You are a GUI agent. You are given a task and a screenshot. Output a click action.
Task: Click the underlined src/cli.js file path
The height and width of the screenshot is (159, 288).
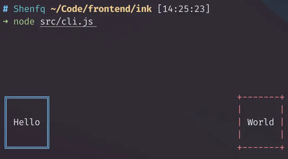click(68, 22)
